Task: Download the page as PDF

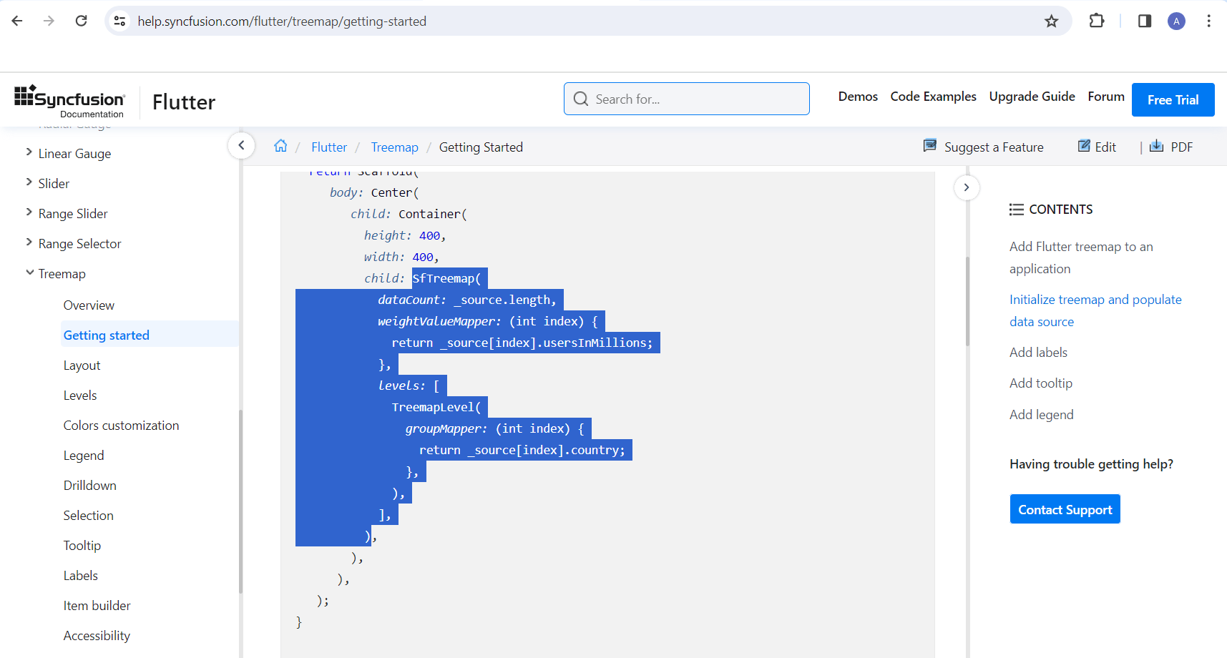Action: (1171, 147)
